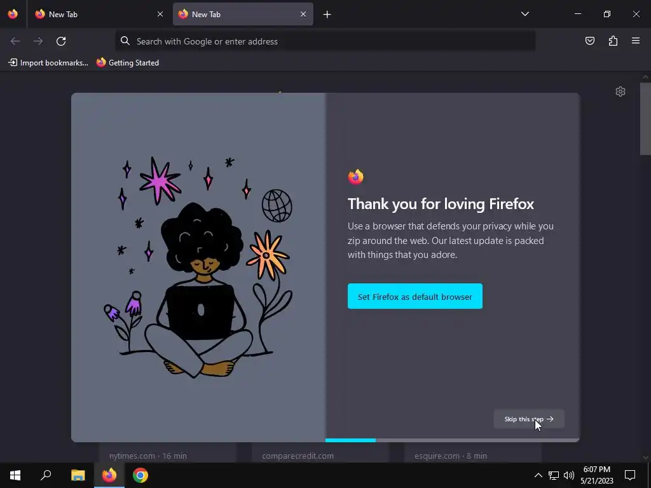Go forward one page
Screen dimensions: 651x488
pos(38,41)
